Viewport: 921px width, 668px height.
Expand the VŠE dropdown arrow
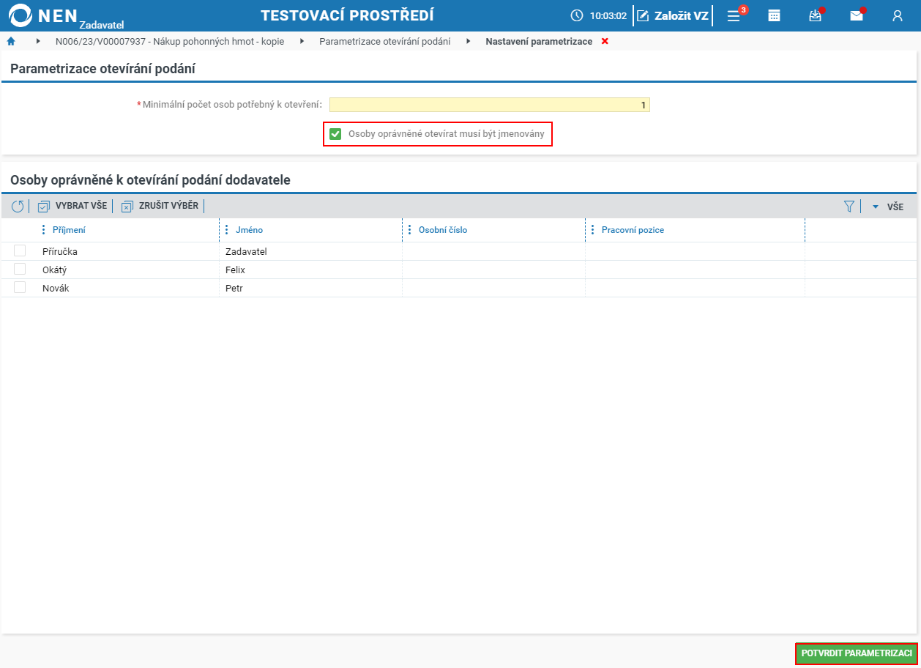pyautogui.click(x=875, y=207)
